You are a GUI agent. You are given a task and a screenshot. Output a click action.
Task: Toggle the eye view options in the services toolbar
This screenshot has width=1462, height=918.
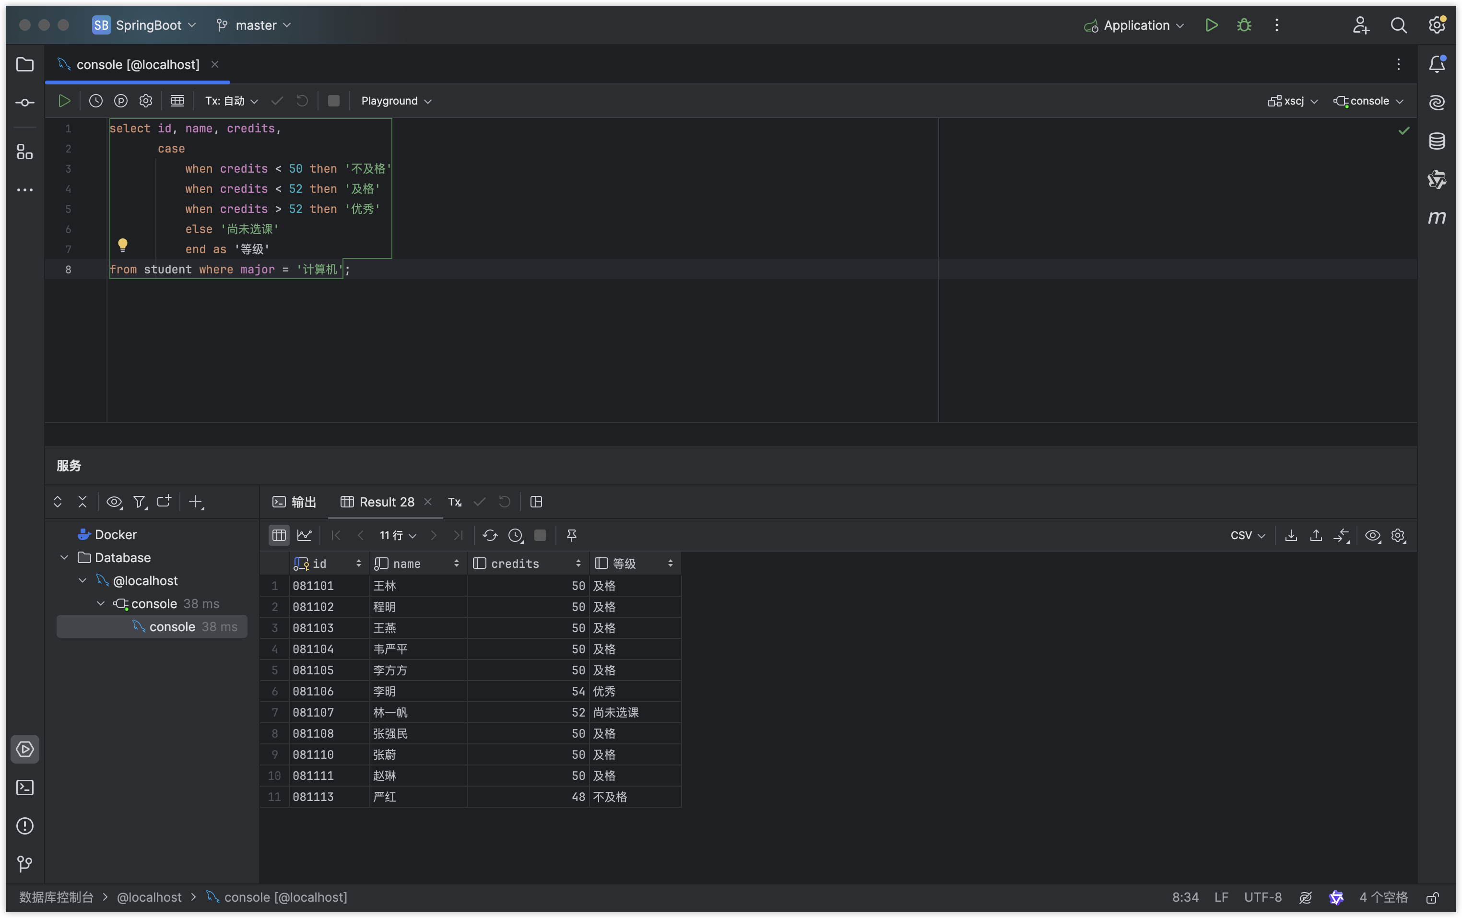click(x=114, y=502)
